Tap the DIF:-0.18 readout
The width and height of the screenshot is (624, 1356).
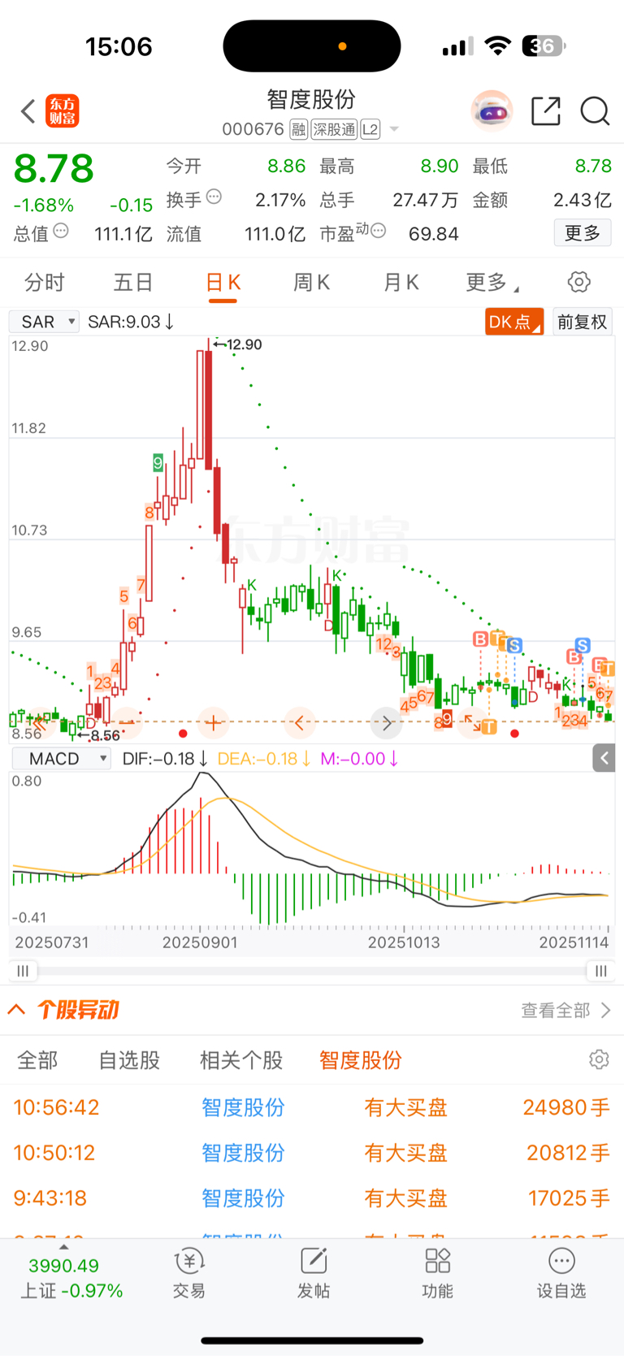click(165, 759)
